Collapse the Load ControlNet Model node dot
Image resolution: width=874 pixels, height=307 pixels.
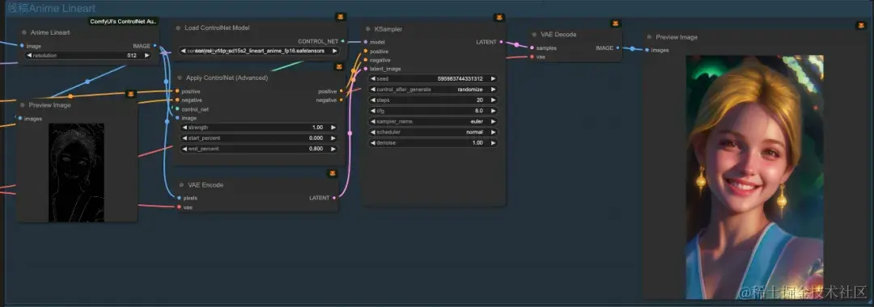[178, 27]
